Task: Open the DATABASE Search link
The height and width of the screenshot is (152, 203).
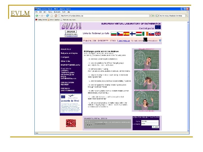Action: click(x=68, y=79)
